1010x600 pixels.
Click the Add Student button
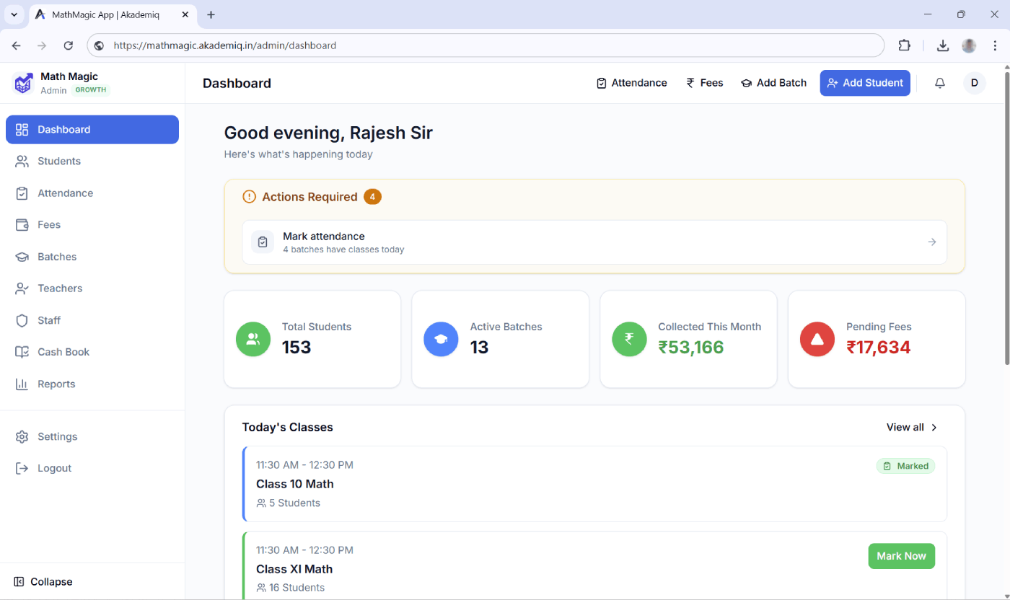point(864,82)
